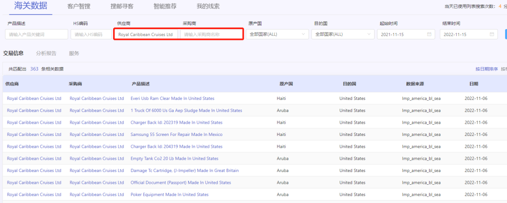Click the 采购商 name input field

pyautogui.click(x=211, y=34)
